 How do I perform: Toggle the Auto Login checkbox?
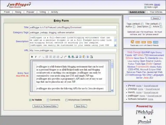click(146, 7)
